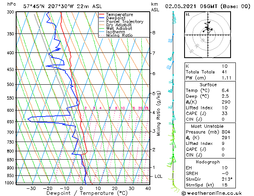Screen dimensions: 254x196
Task: Click the StmDir 213° row
Action: pos(210,179)
